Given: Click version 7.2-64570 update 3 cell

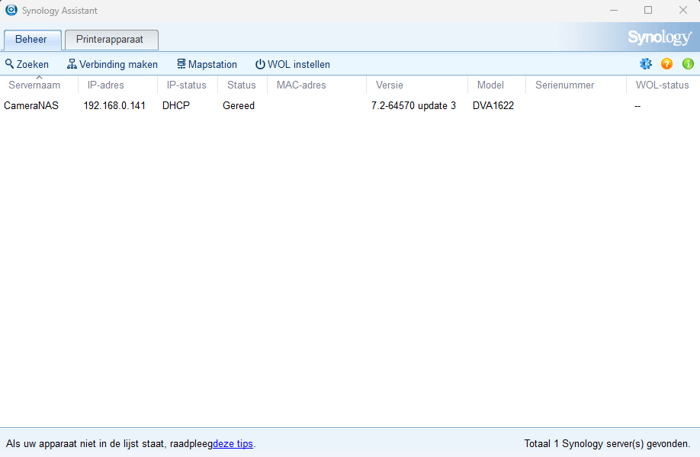Looking at the screenshot, I should click(413, 106).
